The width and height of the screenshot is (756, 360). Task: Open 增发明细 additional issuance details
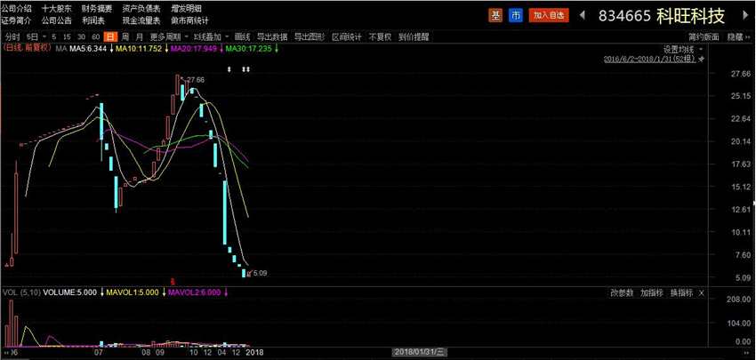[186, 8]
